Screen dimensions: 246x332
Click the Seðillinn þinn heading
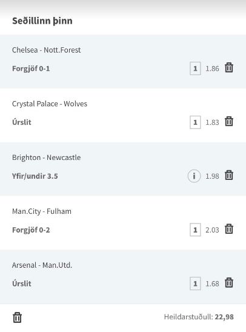tap(42, 21)
